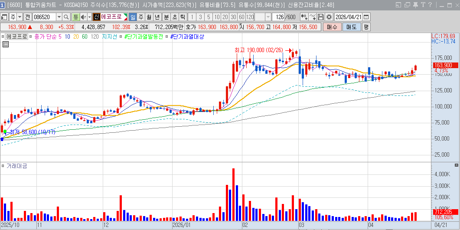The width and height of the screenshot is (460, 230).
Task: Click the window layout icon in title bar
Action: 398,5
